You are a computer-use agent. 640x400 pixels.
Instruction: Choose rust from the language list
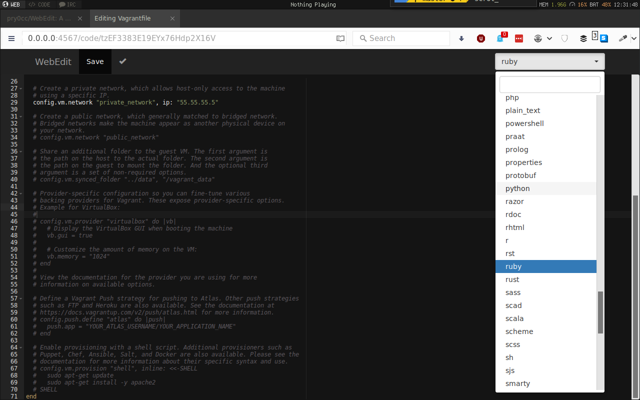546,279
